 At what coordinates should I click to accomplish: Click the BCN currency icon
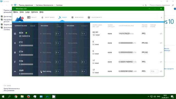tap(15, 34)
